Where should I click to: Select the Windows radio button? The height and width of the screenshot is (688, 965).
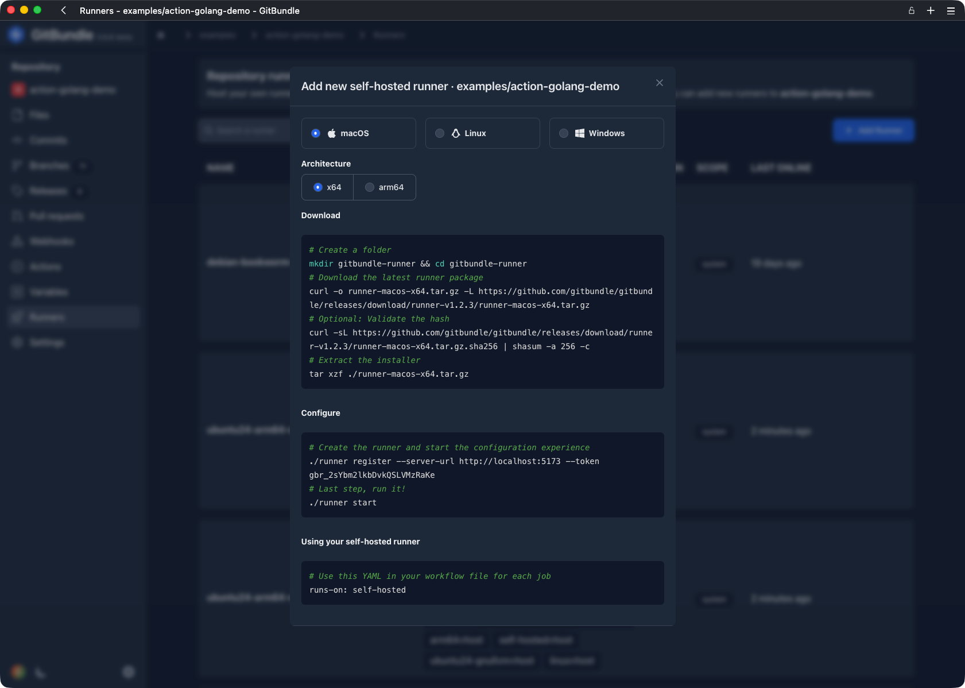[x=564, y=133]
